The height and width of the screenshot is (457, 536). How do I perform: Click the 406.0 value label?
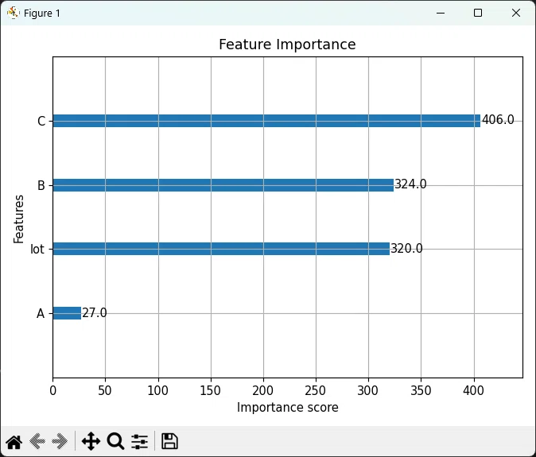(x=498, y=119)
